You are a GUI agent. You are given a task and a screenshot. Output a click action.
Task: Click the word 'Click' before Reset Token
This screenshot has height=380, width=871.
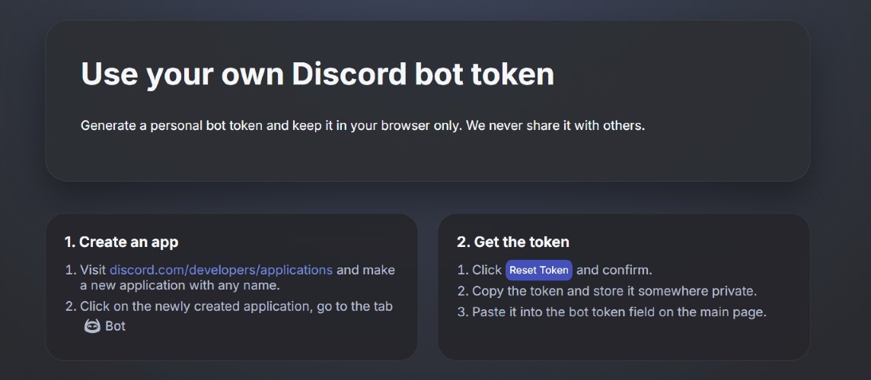point(487,270)
